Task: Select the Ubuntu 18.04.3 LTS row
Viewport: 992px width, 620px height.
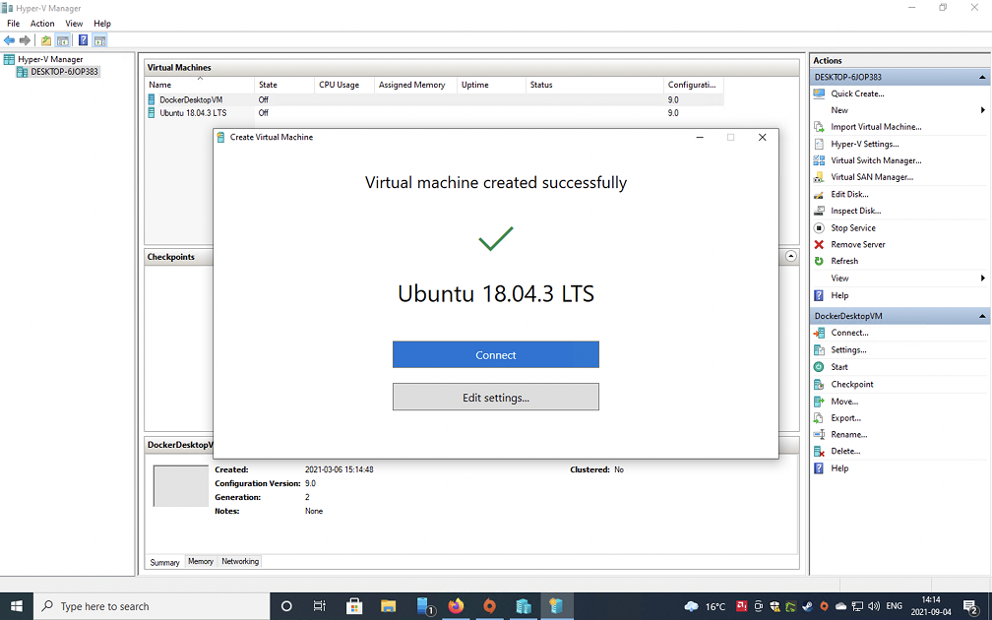Action: tap(433, 112)
